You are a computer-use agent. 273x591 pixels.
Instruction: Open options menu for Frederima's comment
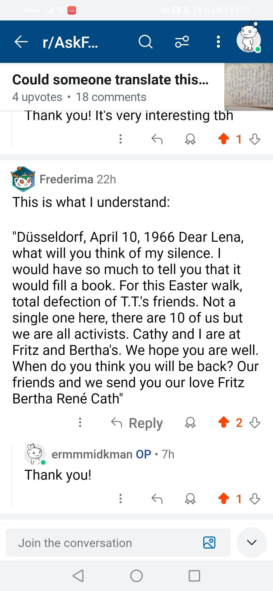click(80, 422)
